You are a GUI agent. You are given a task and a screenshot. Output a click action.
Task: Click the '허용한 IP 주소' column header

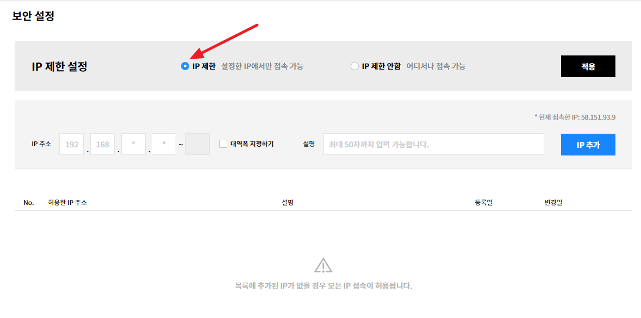tap(67, 203)
